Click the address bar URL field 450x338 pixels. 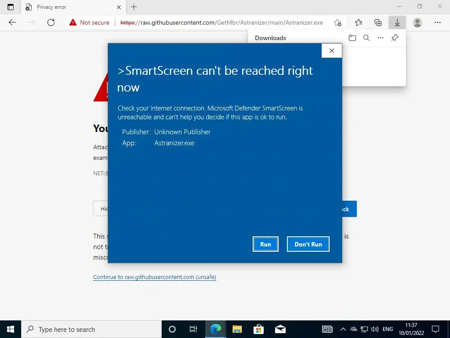point(221,22)
